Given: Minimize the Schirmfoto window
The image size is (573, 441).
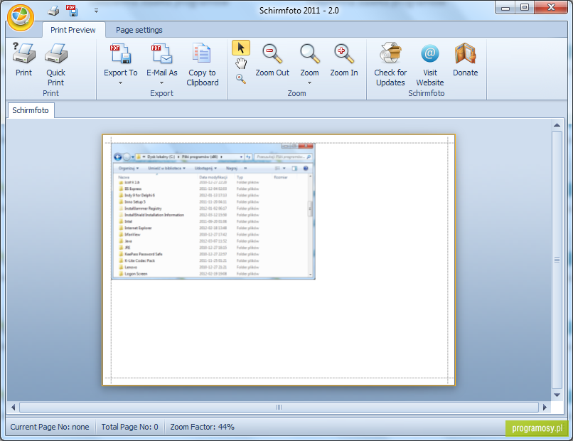Looking at the screenshot, I should pos(505,8).
